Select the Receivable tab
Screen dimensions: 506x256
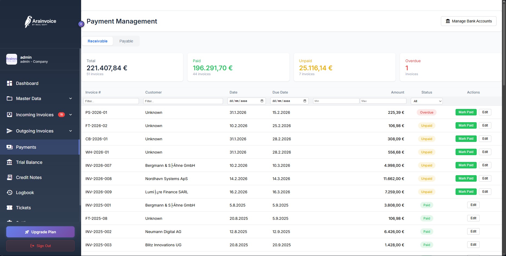coord(97,41)
